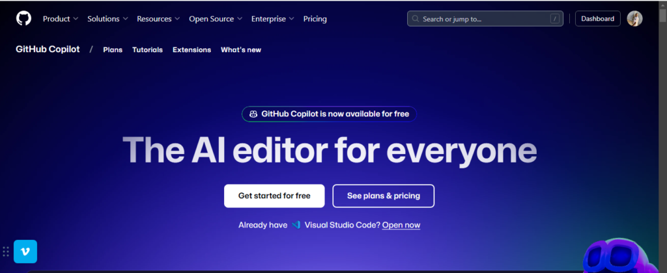Click the 'Already have' text

pyautogui.click(x=263, y=225)
